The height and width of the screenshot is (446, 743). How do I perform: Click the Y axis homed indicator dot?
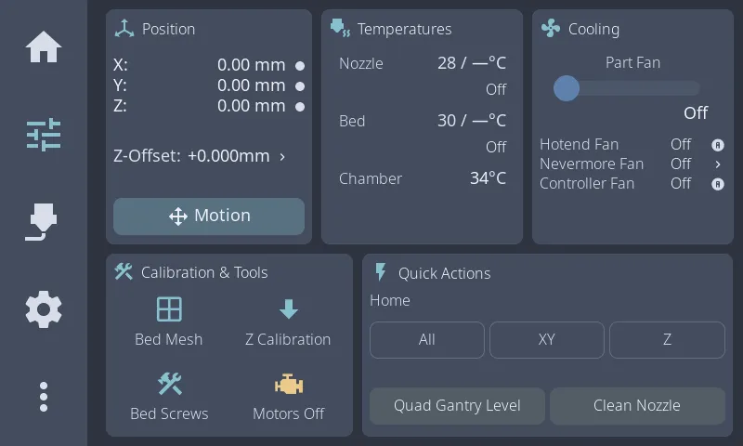(300, 86)
